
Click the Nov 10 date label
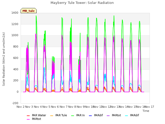click(x=89, y=107)
